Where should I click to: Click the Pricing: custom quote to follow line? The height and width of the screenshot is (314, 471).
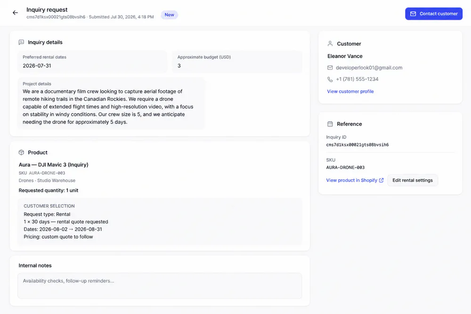(x=58, y=237)
